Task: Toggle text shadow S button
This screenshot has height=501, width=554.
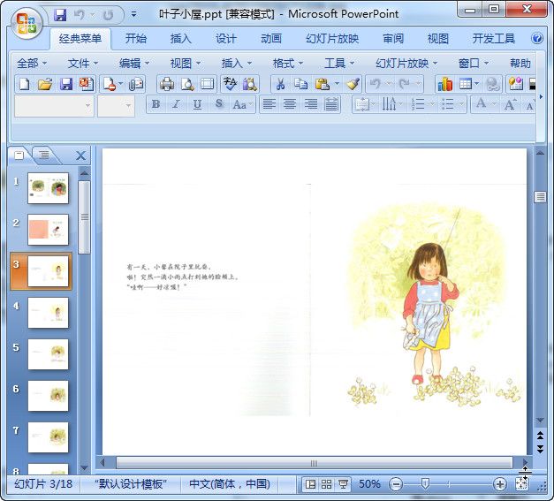Action: point(219,104)
